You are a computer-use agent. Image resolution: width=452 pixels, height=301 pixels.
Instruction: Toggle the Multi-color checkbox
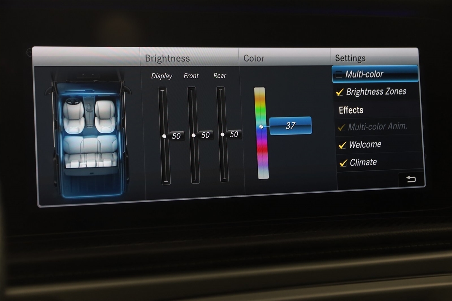pyautogui.click(x=339, y=74)
